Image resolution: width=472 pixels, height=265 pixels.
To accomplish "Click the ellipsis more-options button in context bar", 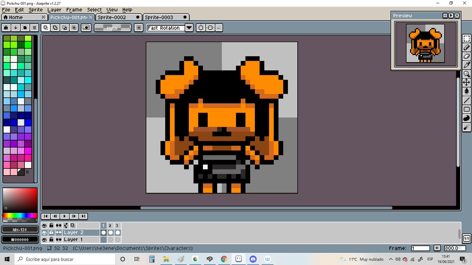I will coord(219,28).
